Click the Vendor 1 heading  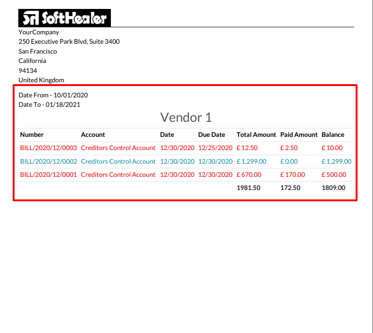coord(186,118)
